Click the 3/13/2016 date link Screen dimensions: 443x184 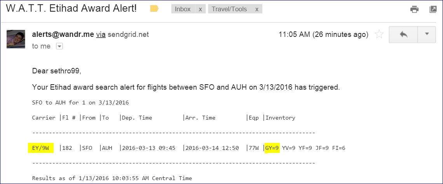coord(276,87)
